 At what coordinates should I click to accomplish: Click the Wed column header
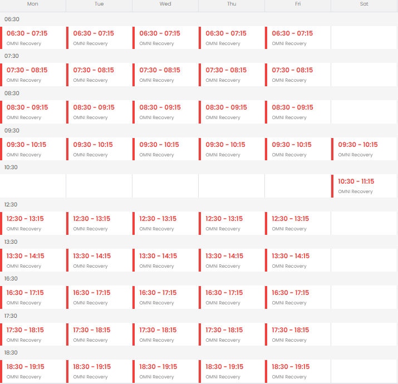tap(165, 4)
